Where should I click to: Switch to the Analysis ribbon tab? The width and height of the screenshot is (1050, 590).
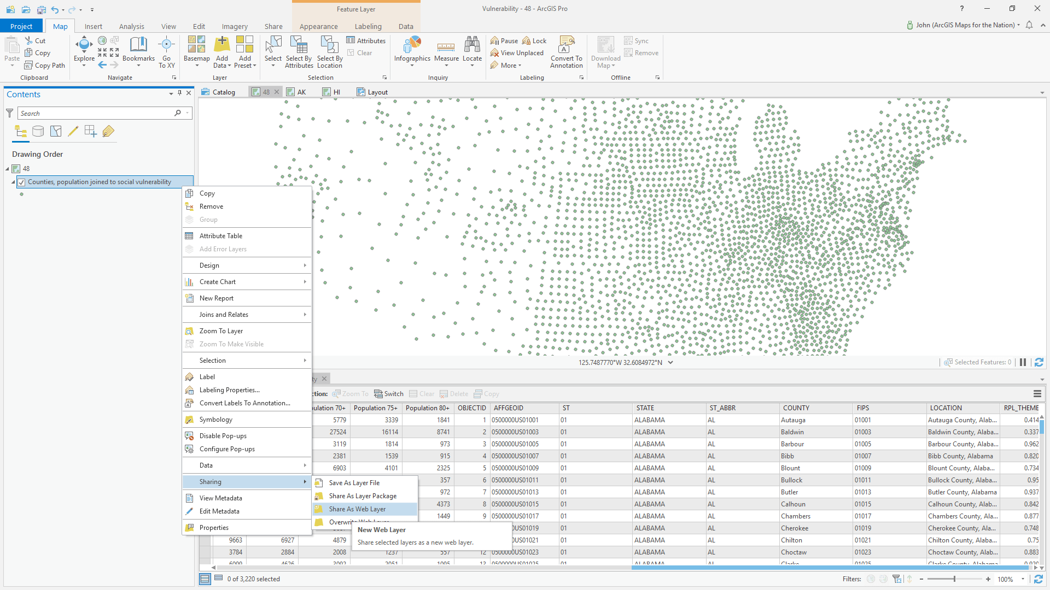(131, 26)
